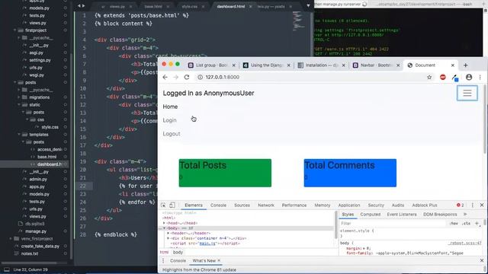
Task: Open DevTools Sources tab
Action: pyautogui.click(x=242, y=205)
